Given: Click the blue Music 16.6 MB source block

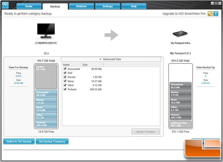Looking at the screenshot, I should [x=46, y=109].
